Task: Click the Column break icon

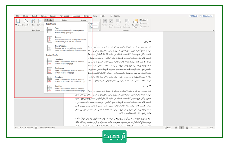Action: (50, 39)
